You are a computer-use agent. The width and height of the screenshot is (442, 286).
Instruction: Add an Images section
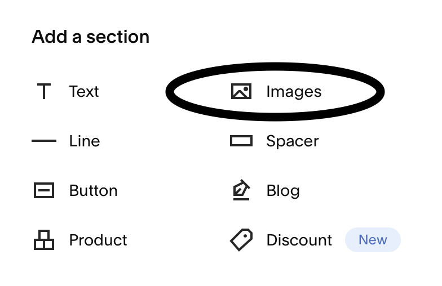(x=276, y=91)
